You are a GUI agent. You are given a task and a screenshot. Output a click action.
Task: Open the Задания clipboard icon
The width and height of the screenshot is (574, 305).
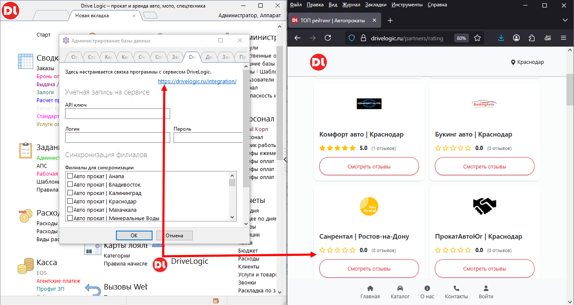click(26, 150)
